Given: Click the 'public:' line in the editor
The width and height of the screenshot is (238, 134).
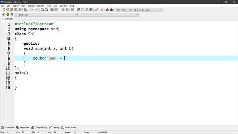Looking at the screenshot, I should (x=31, y=44).
